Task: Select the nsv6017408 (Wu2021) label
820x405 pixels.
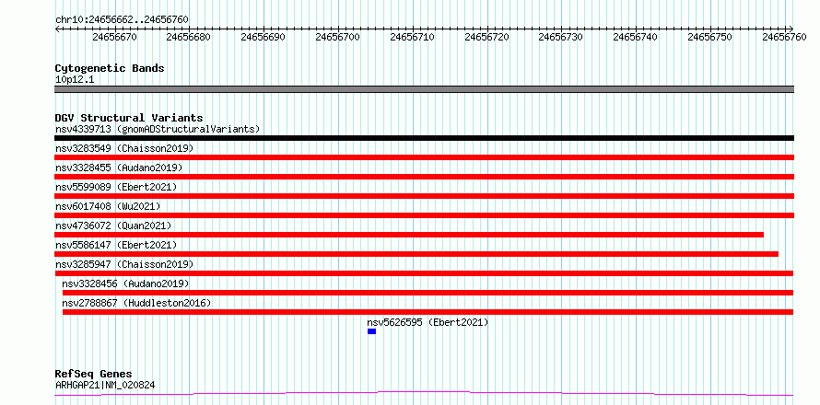Action: tap(108, 206)
